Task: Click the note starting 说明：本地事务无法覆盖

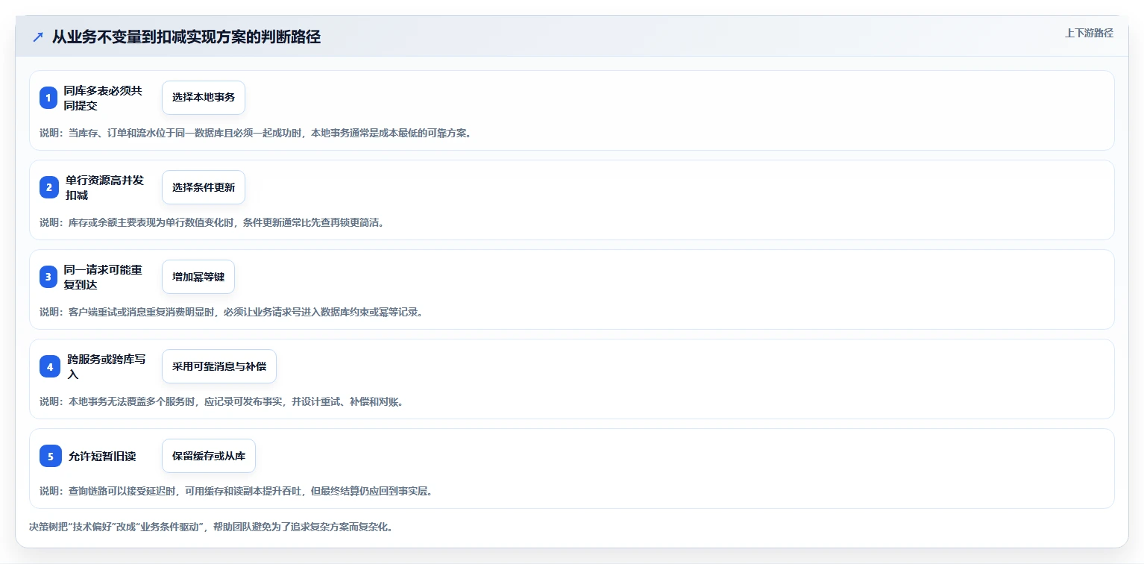Action: tap(221, 402)
